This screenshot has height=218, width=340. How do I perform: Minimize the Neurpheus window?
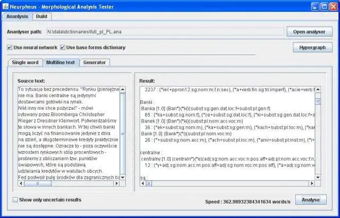click(x=315, y=6)
